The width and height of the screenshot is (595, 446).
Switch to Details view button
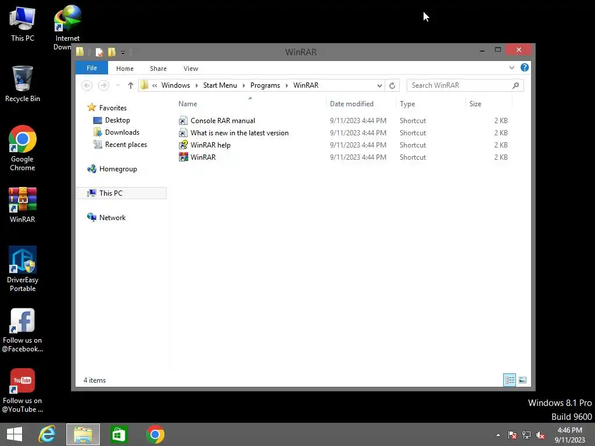pyautogui.click(x=509, y=380)
